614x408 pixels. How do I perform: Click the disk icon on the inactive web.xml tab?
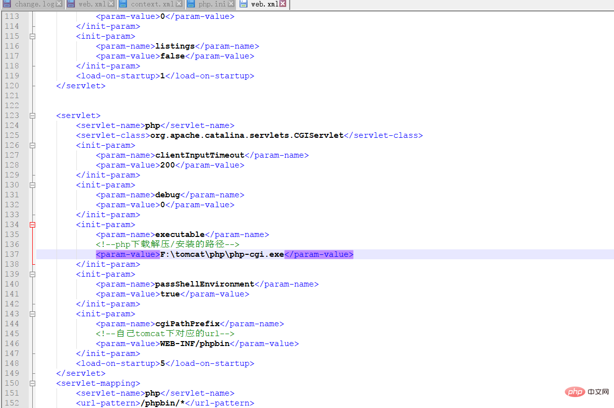[71, 4]
